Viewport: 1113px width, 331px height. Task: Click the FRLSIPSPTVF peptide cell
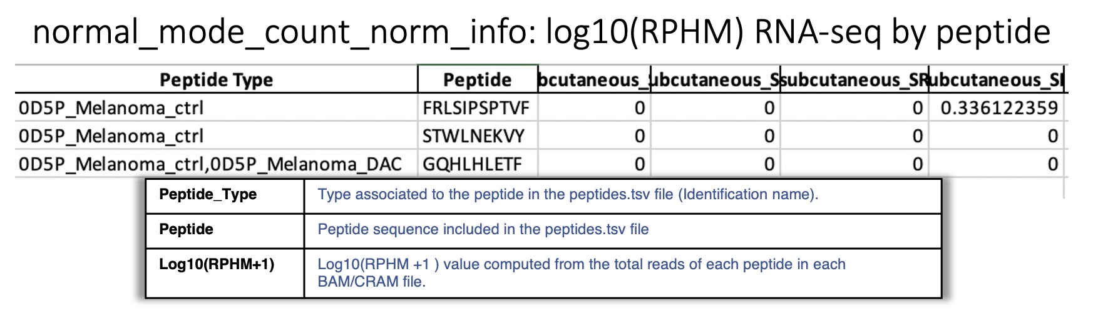click(x=477, y=108)
